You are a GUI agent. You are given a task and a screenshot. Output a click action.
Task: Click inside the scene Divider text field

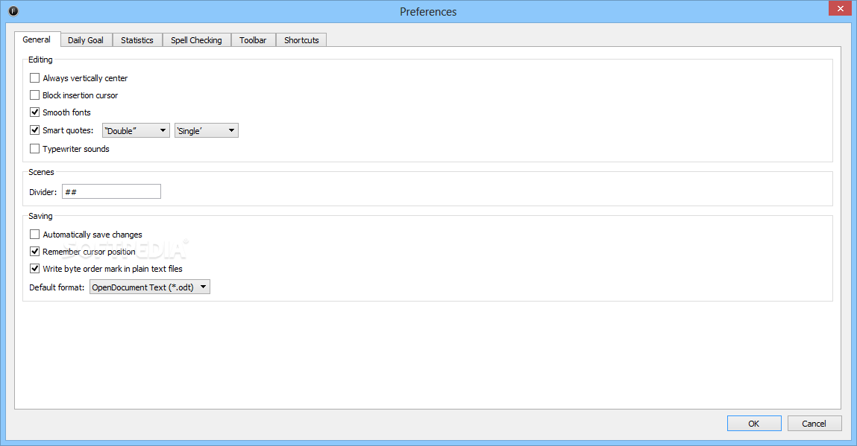point(110,191)
